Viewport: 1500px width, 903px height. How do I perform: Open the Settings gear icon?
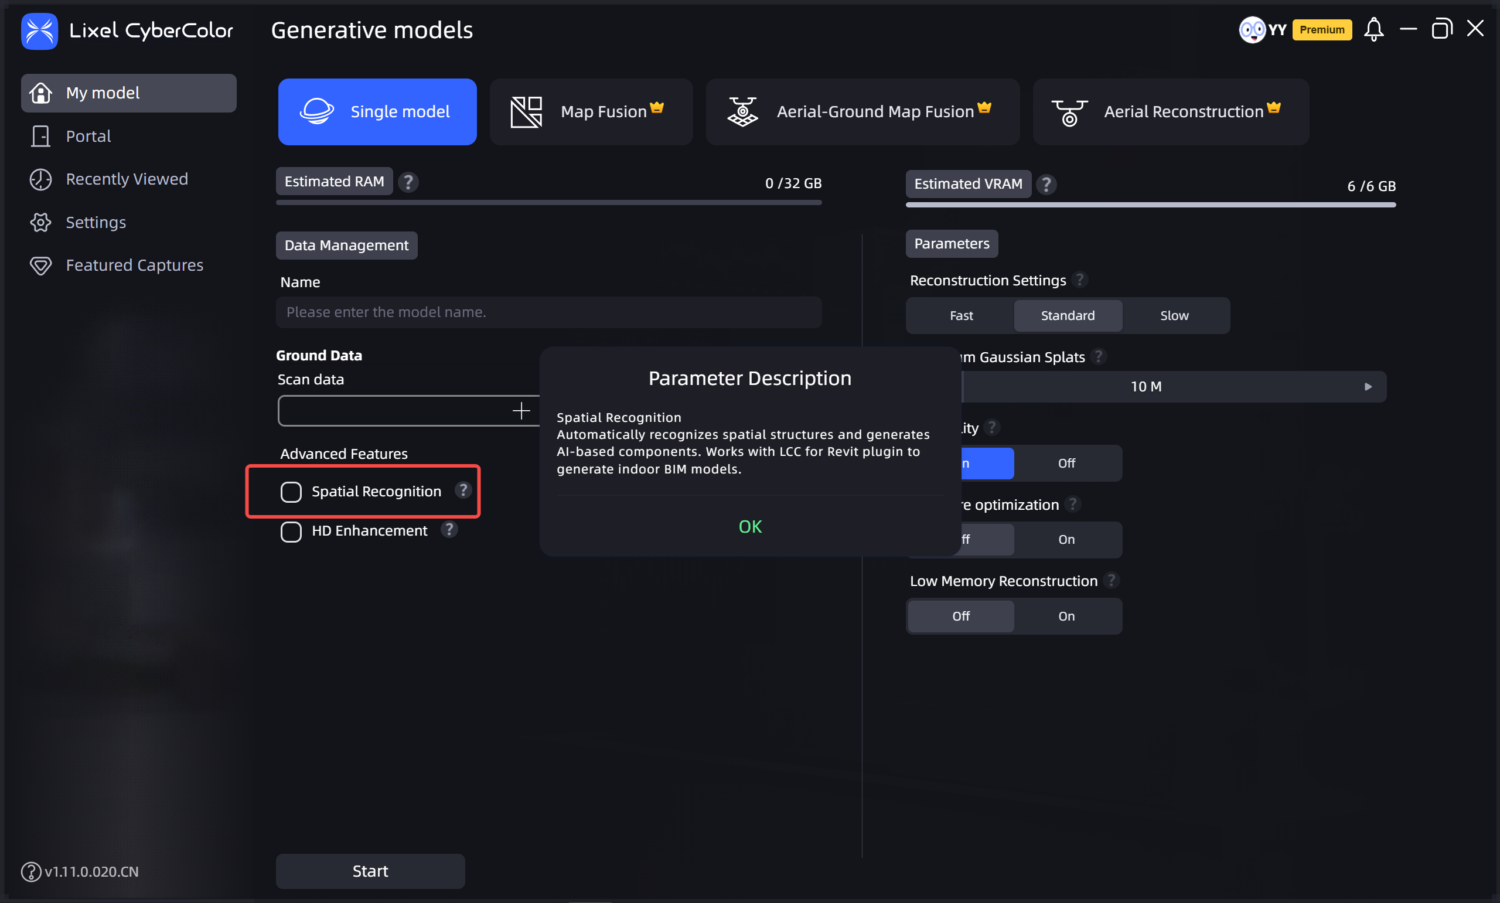41,223
